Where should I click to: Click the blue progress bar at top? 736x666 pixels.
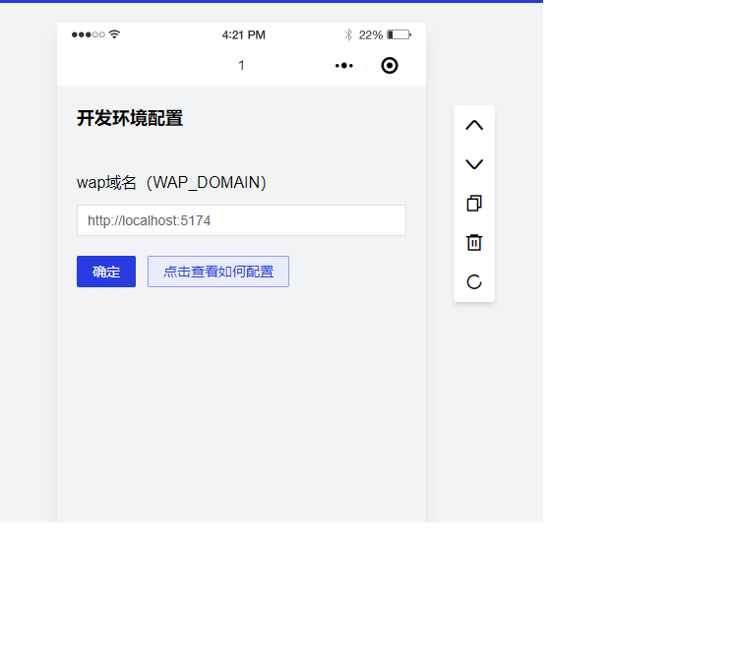[x=272, y=1]
